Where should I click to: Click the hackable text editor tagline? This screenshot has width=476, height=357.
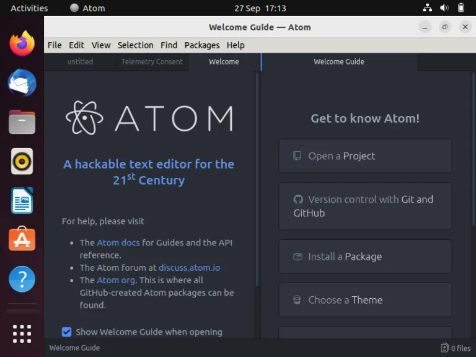(149, 172)
